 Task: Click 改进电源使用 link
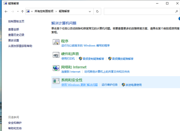click(134, 85)
